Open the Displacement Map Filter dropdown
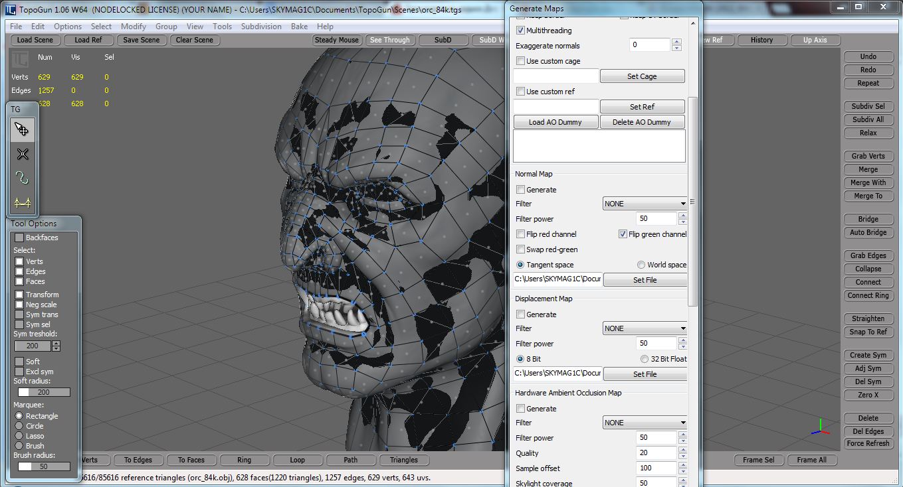The image size is (903, 487). (645, 328)
